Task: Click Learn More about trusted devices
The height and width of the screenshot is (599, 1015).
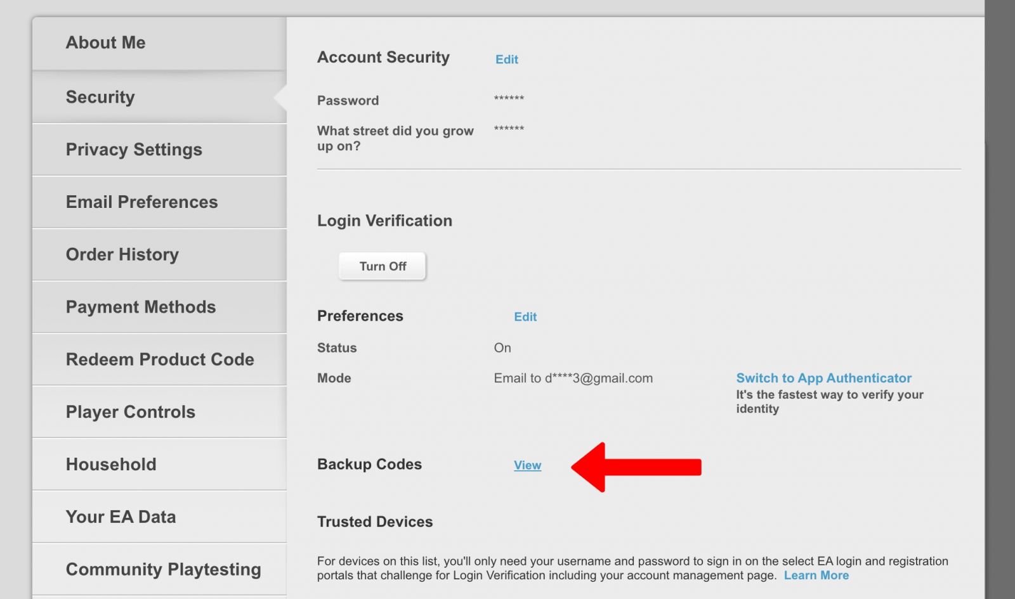Action: coord(816,576)
